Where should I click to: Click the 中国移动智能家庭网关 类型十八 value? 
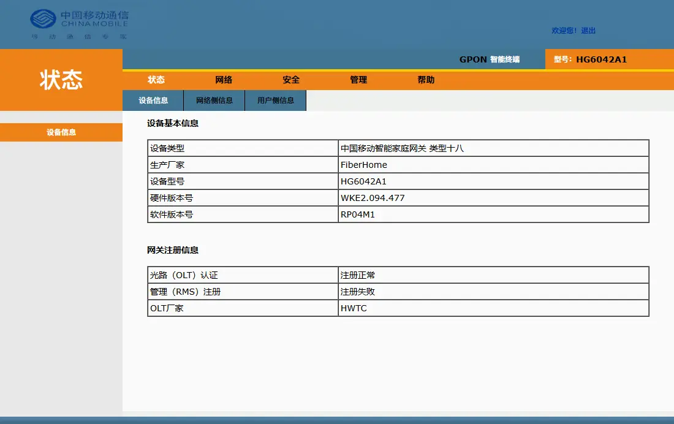tap(402, 148)
